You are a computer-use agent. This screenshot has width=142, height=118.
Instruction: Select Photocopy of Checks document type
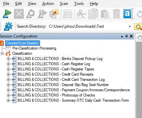56,95
